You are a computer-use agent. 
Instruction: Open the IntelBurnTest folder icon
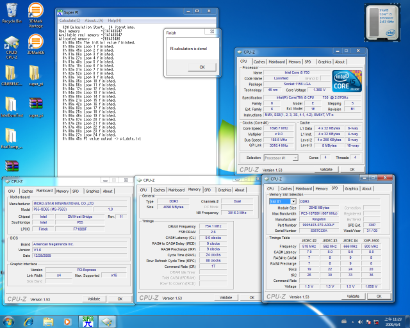coord(12,107)
